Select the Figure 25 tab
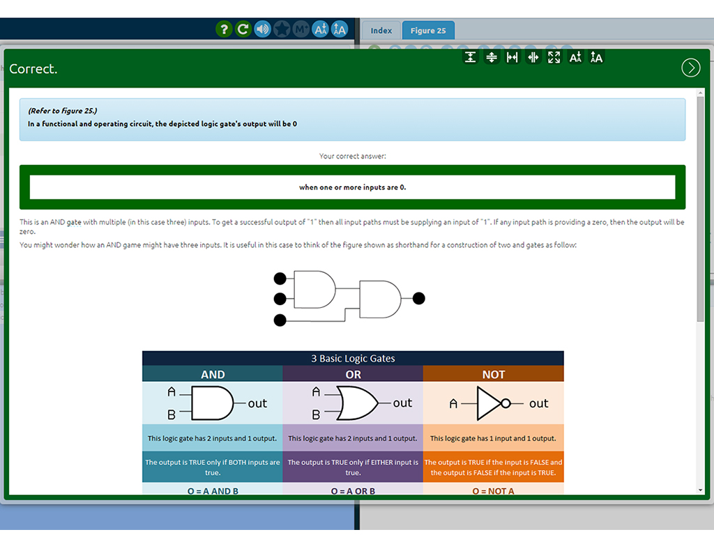 (428, 31)
